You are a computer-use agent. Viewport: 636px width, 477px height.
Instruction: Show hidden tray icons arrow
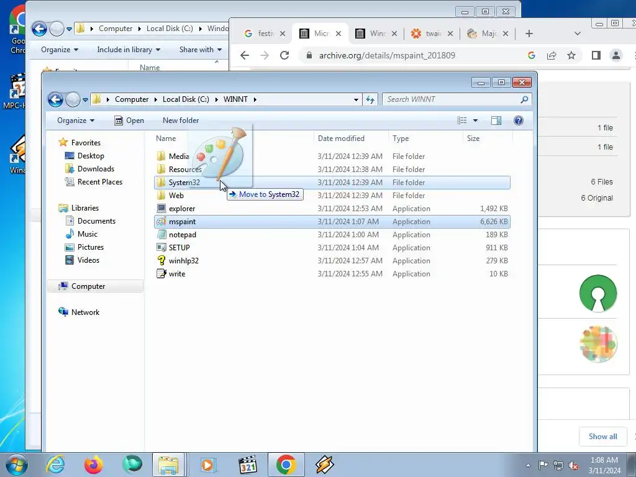click(528, 465)
